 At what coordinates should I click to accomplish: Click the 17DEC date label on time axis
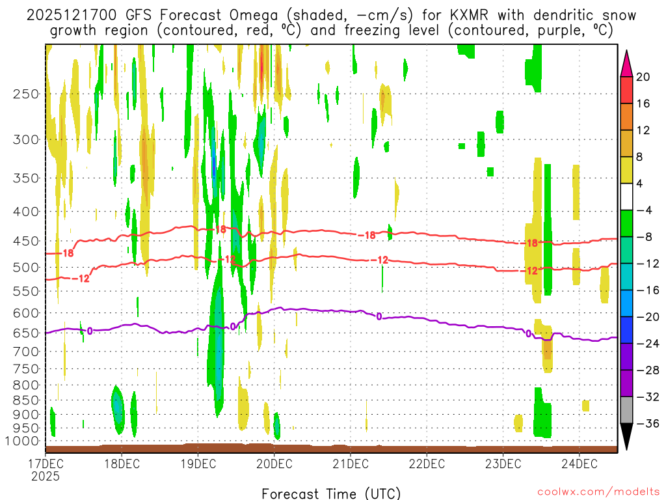click(x=46, y=464)
